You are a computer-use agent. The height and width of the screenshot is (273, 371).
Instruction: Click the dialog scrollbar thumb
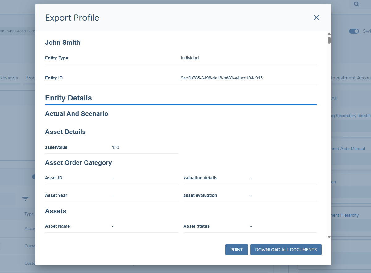[x=329, y=39]
